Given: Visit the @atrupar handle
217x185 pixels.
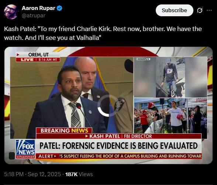Looking at the screenshot, I should 34,16.
